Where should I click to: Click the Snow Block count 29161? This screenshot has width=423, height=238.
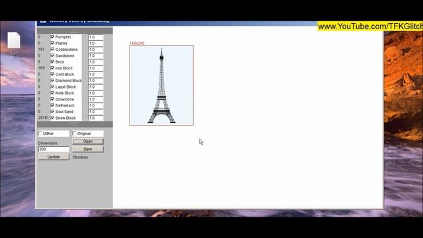[x=44, y=118]
